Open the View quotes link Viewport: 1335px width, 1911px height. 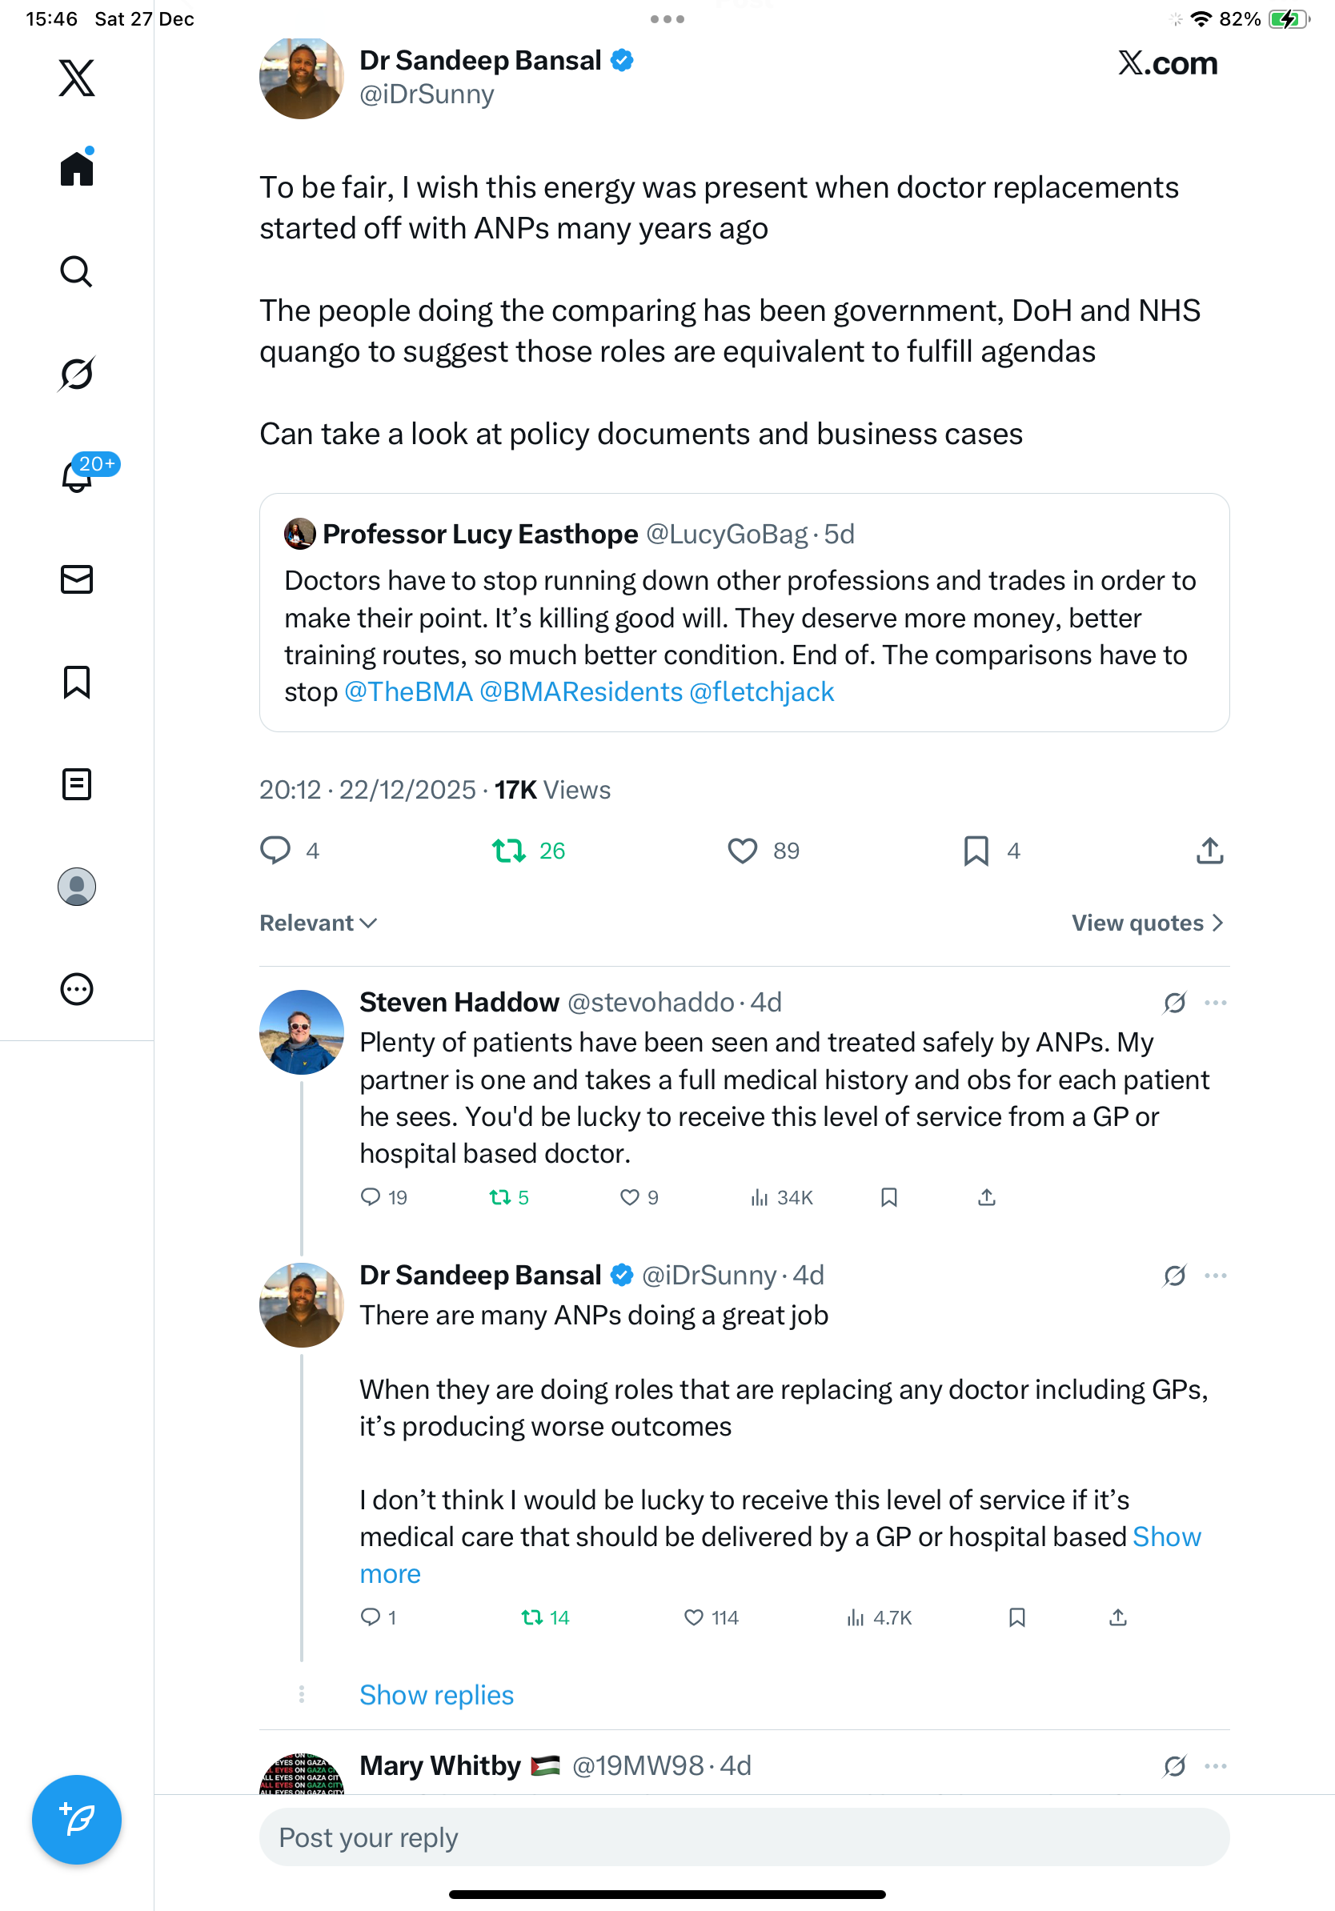(x=1147, y=923)
